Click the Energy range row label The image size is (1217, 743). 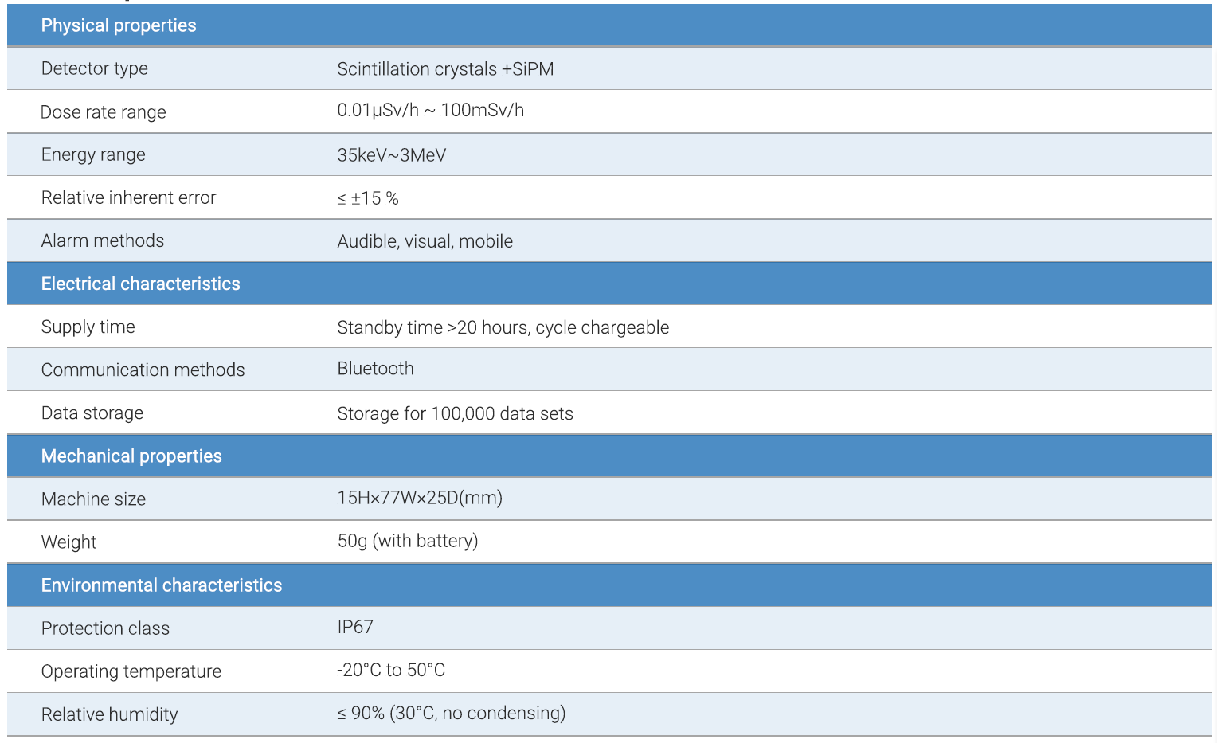coord(93,154)
